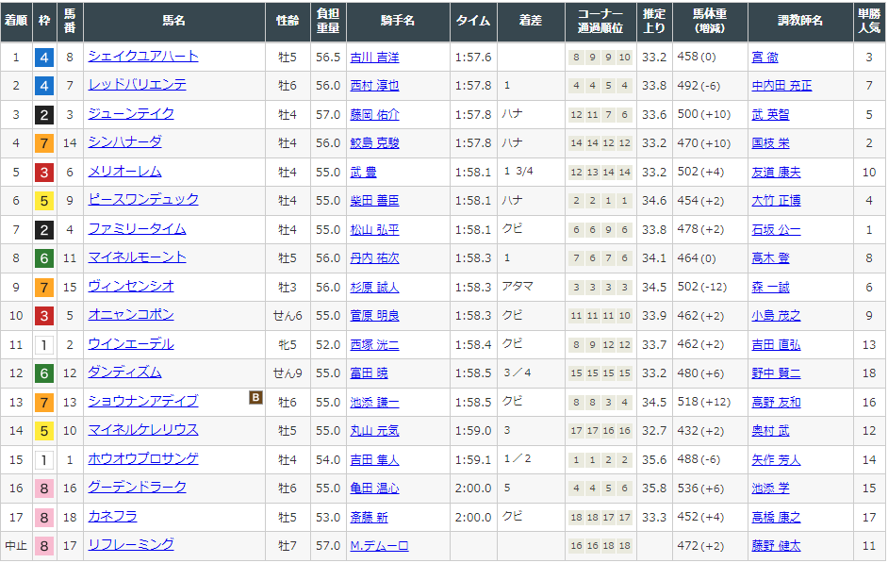Screen dimensions: 888x563
Task: Click orange frame 7 box in シンハナーダ row
Action: pos(43,143)
